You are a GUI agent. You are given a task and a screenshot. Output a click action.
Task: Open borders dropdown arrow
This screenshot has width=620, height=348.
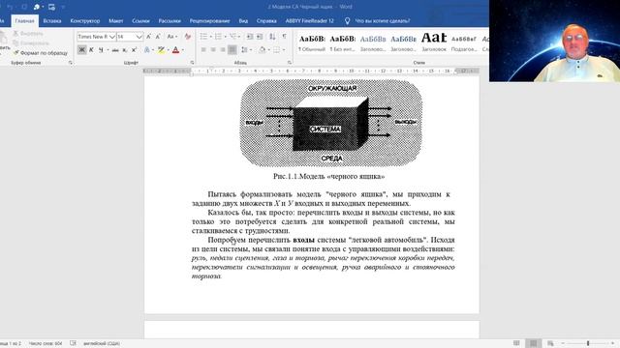(284, 50)
